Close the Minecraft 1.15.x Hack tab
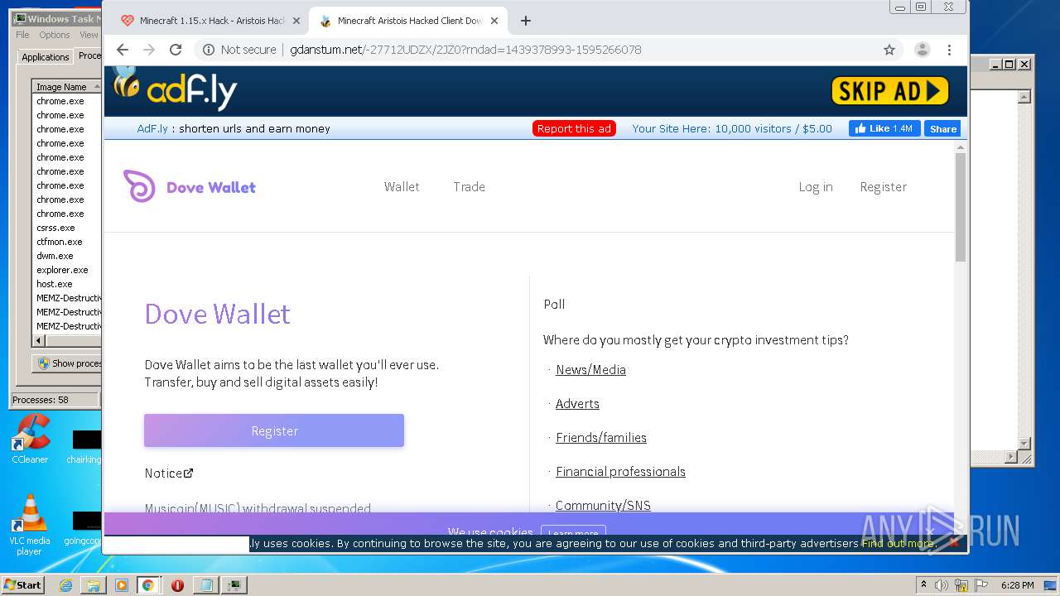1060x596 pixels. pos(296,21)
